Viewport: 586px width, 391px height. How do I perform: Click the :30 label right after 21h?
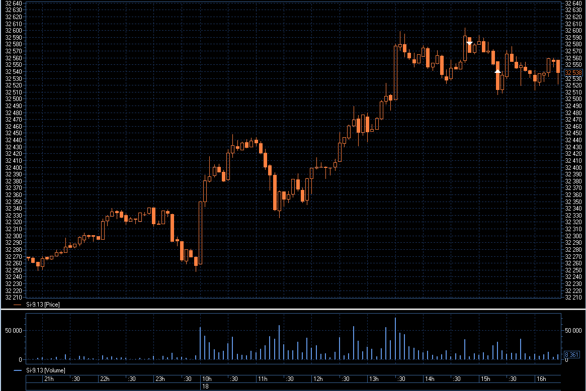pyautogui.click(x=75, y=378)
